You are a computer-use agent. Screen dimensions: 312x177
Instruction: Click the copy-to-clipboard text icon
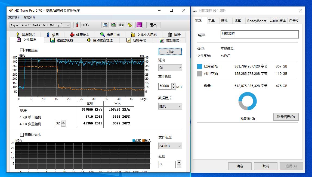click(105, 25)
